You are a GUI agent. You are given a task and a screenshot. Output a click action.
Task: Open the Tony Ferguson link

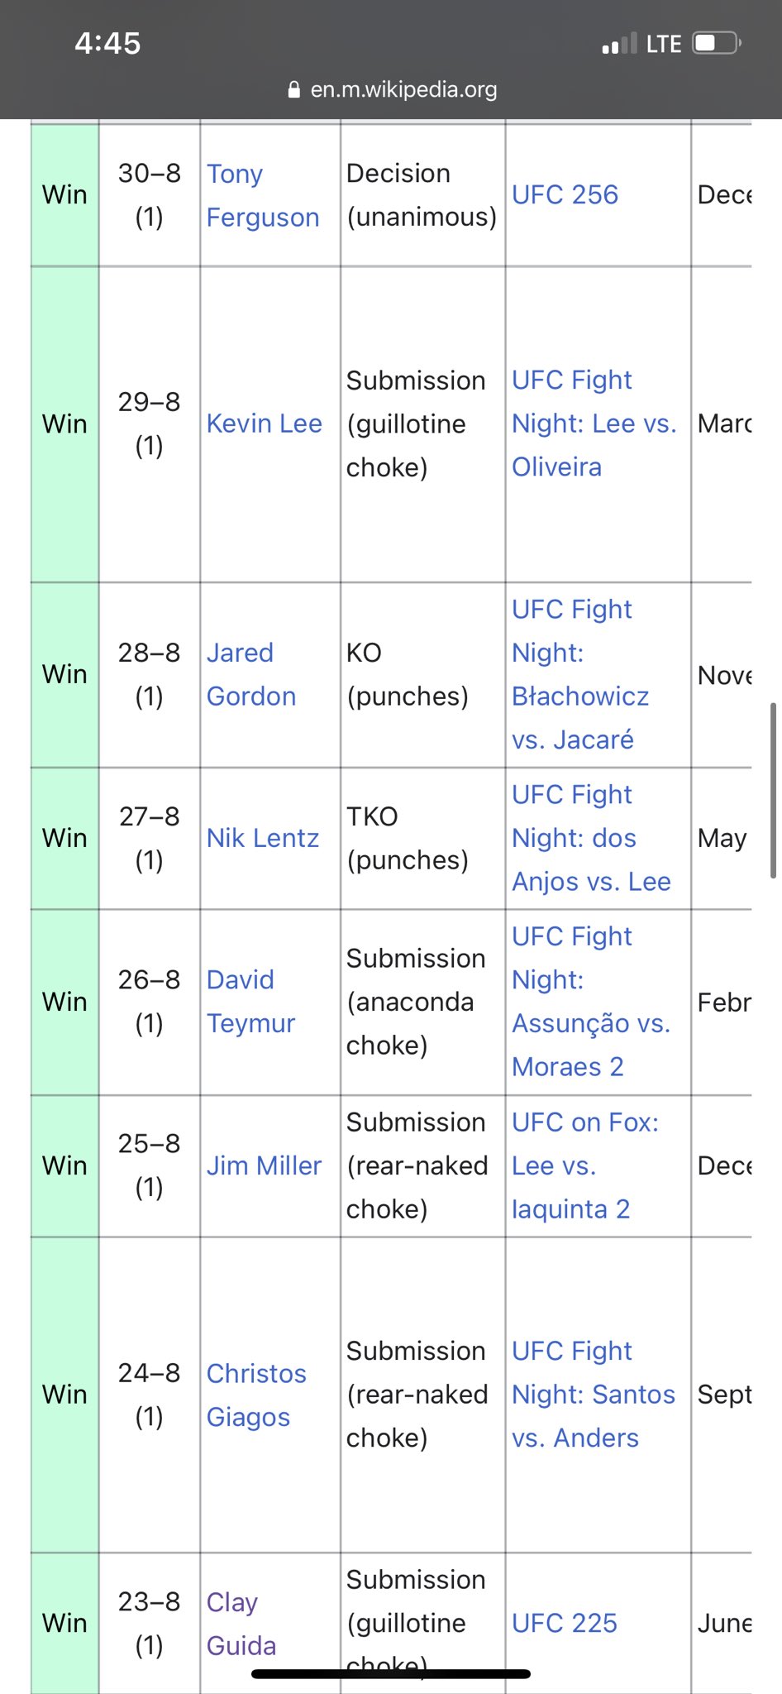[x=263, y=195]
